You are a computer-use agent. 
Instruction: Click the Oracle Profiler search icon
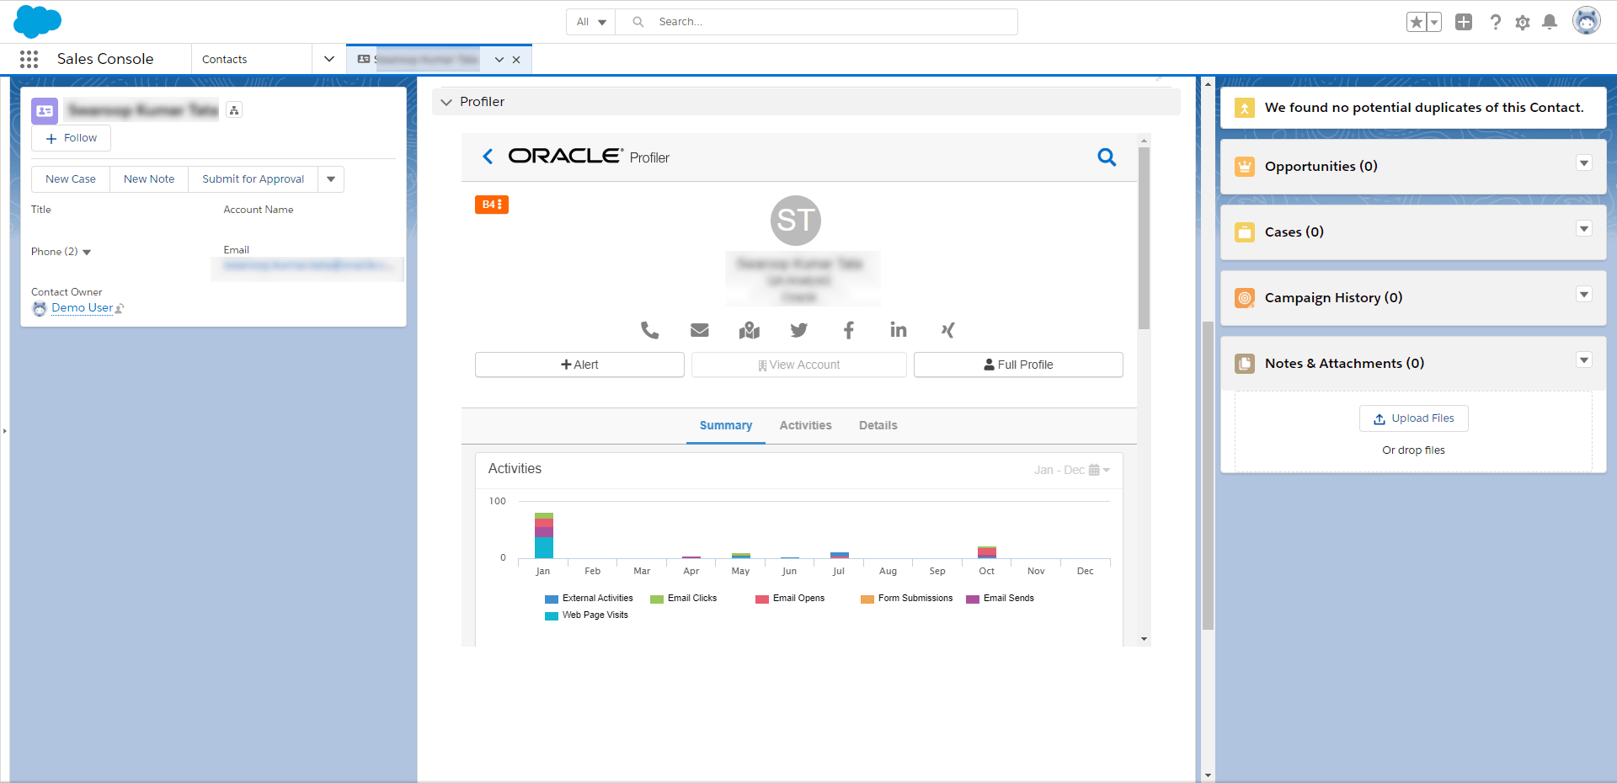point(1107,157)
